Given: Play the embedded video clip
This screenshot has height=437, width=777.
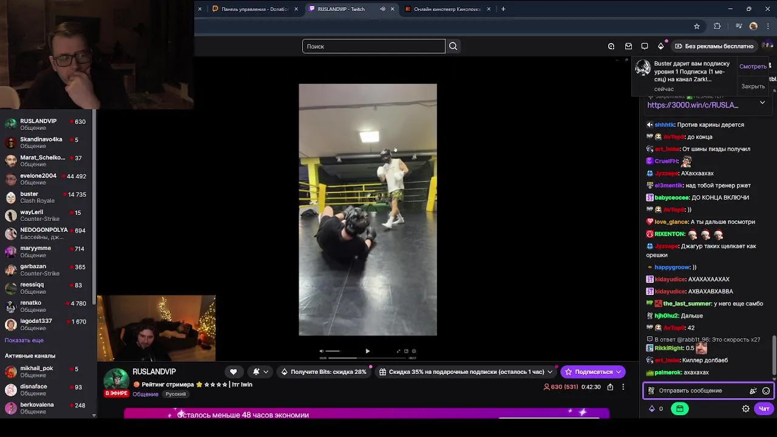Looking at the screenshot, I should pyautogui.click(x=367, y=351).
